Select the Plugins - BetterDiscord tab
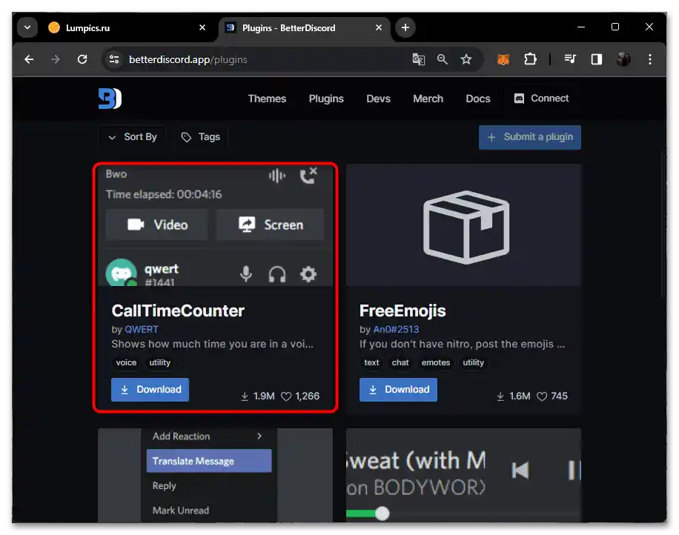The width and height of the screenshot is (679, 535). 305,28
